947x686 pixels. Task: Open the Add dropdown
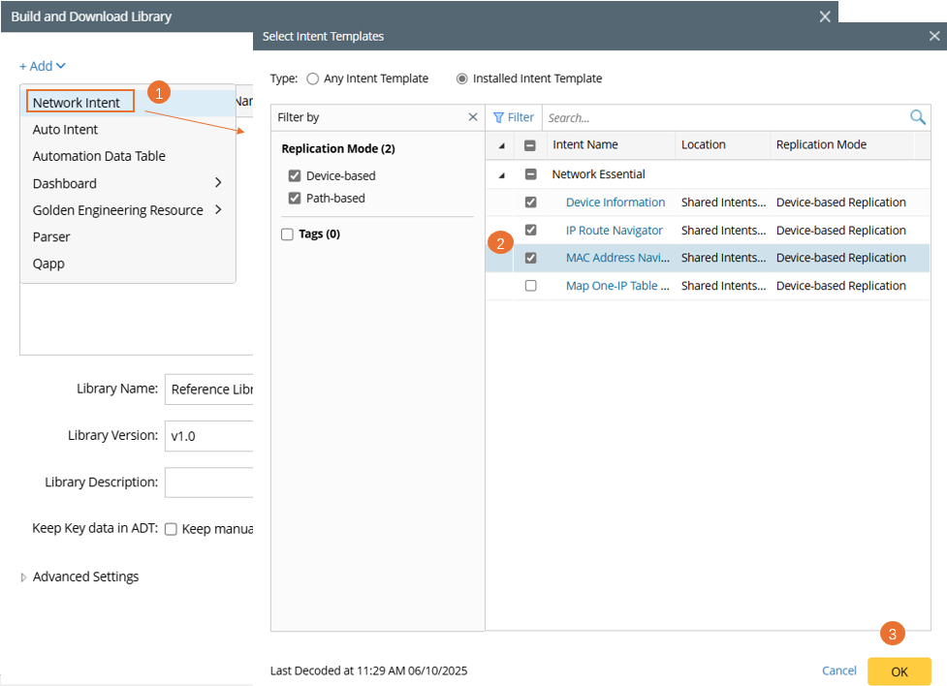(43, 66)
